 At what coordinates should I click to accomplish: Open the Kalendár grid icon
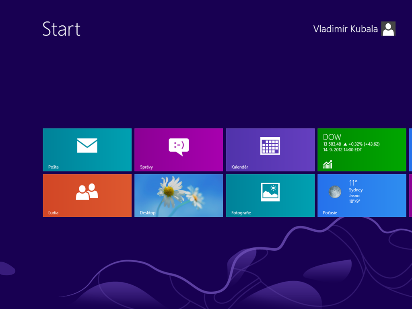(270, 146)
